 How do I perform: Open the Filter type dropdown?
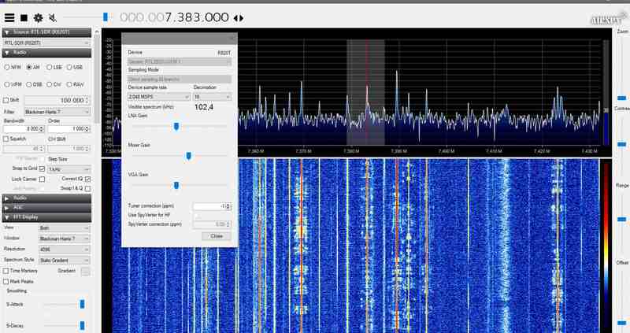click(57, 111)
